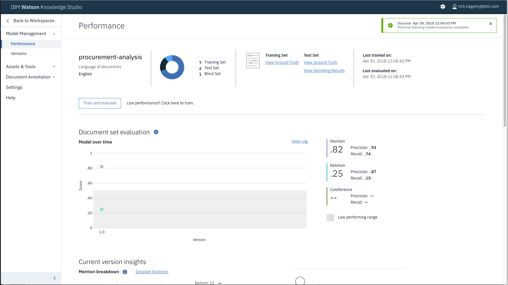
Task: View Ground Truth for Test Set
Action: [x=320, y=62]
